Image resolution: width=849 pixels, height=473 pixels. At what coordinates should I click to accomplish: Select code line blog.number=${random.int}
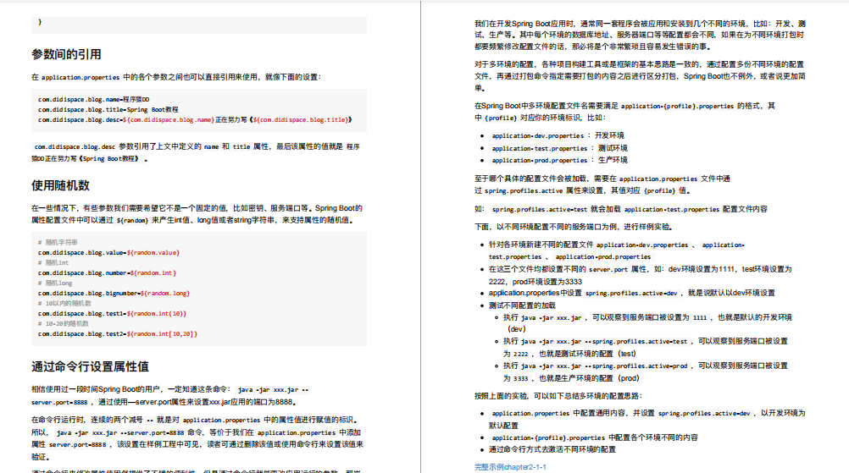coord(108,273)
